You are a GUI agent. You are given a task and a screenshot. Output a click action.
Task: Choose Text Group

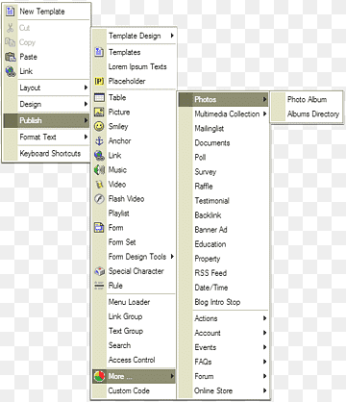[135, 331]
